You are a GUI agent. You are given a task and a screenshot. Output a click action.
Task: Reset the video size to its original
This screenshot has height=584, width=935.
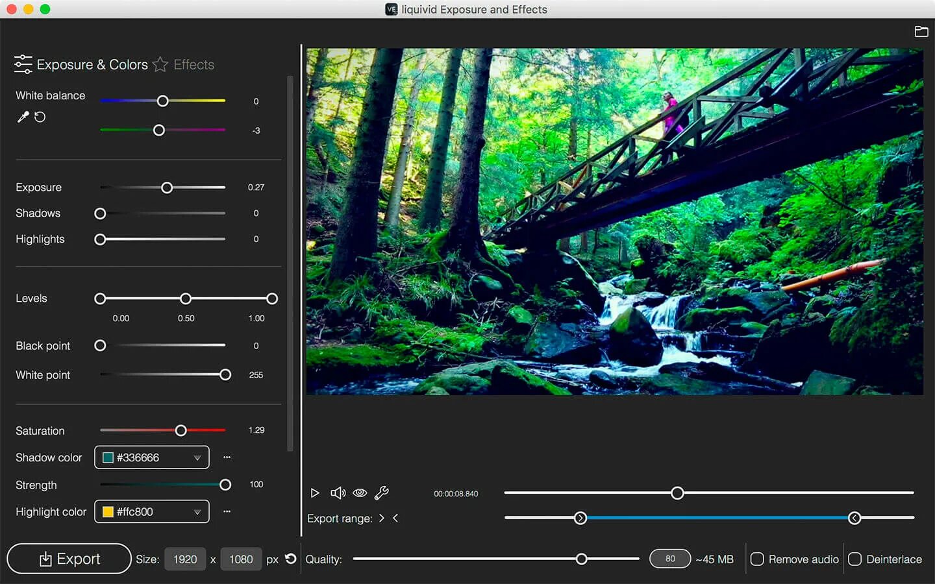pyautogui.click(x=291, y=559)
